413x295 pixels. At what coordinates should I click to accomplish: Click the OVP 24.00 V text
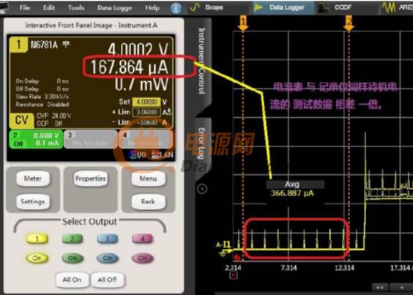tap(53, 116)
